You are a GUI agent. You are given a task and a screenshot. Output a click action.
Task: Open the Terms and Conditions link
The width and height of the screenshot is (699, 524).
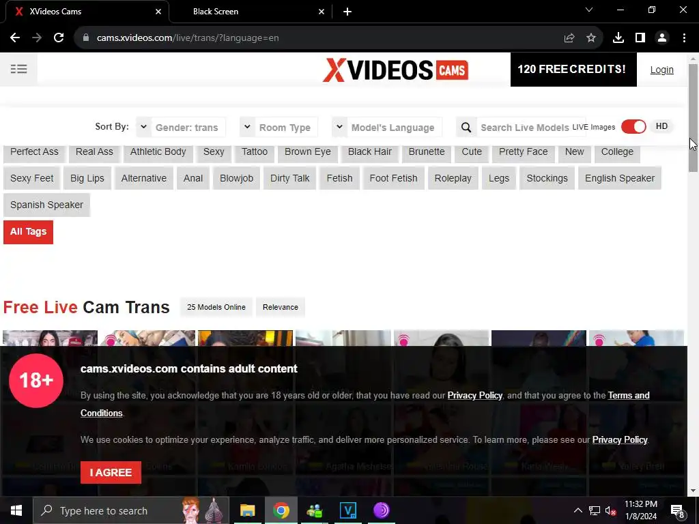[629, 395]
